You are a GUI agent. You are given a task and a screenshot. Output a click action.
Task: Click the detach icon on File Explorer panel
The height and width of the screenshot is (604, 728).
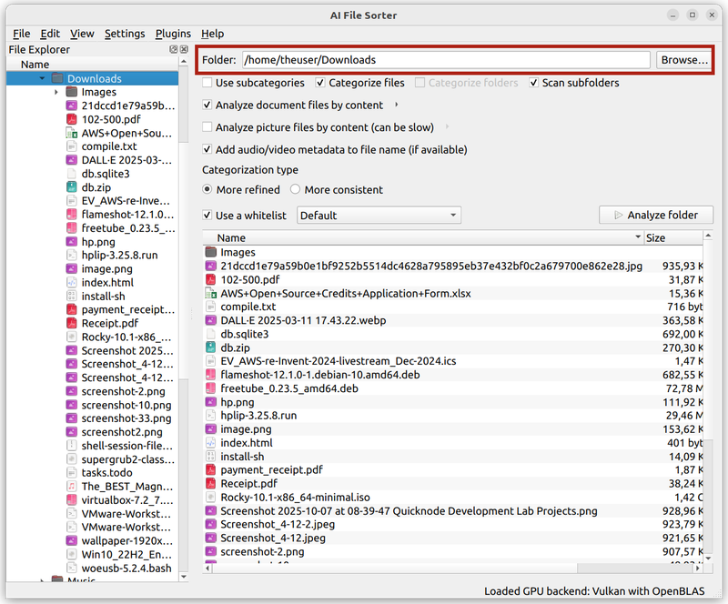point(171,49)
